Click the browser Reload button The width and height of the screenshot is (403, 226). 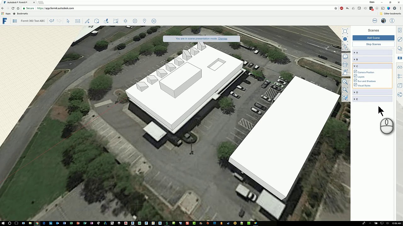[x=13, y=8]
